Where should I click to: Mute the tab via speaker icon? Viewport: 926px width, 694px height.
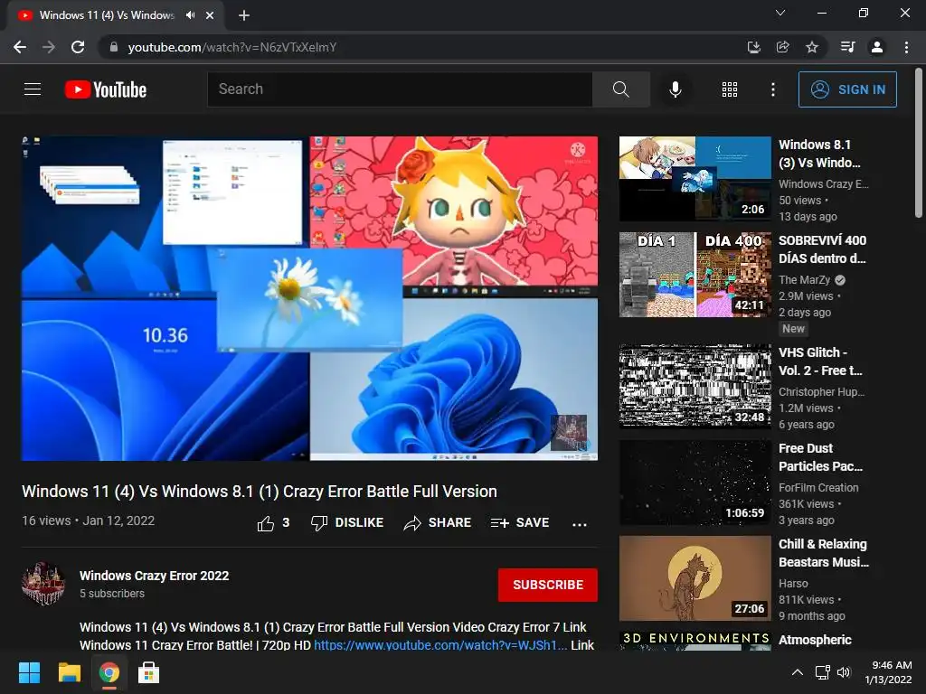[x=190, y=15]
